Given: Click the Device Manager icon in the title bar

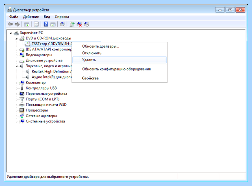Looking at the screenshot, I should 9,10.
